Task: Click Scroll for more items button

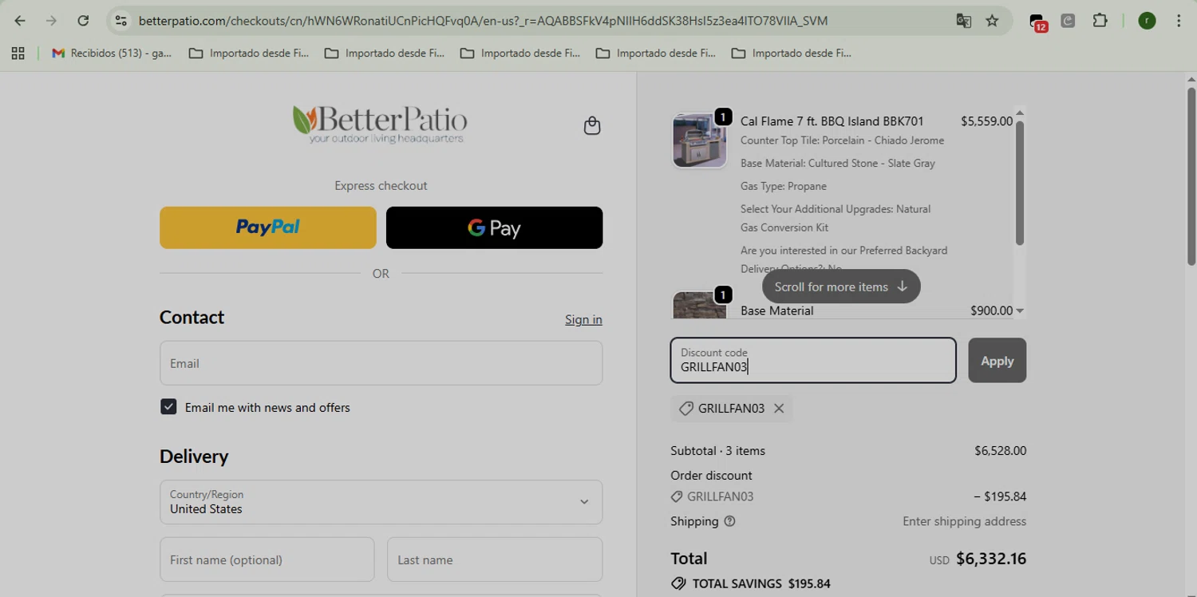Action: (841, 287)
